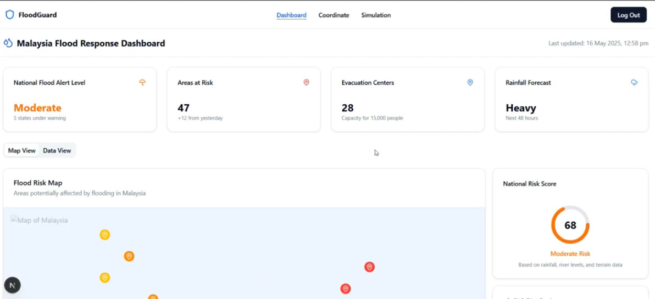
Task: Click the 28 evacuation centers value
Action: coord(347,108)
